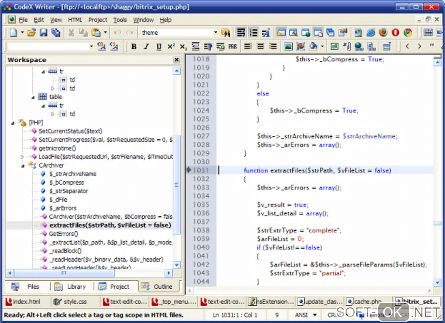Open the New document dropdown arrow

22,33
